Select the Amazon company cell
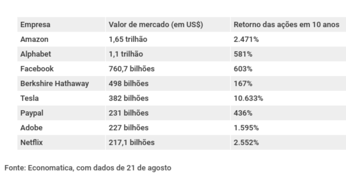 click(34, 40)
